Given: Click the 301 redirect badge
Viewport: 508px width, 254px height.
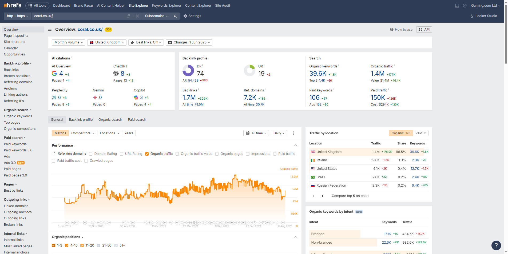Looking at the screenshot, I should coord(108,30).
